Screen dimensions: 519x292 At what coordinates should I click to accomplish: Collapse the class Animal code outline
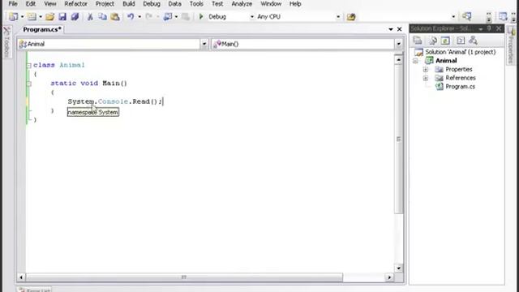tap(29, 66)
